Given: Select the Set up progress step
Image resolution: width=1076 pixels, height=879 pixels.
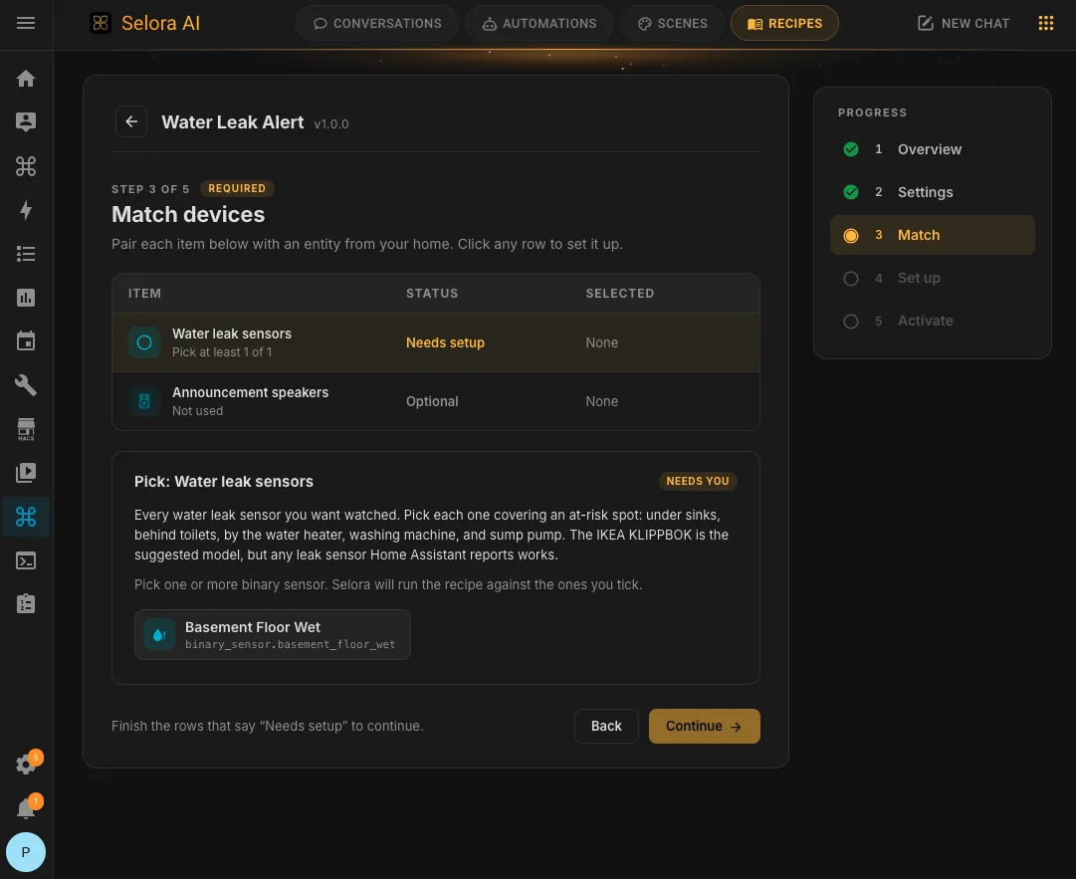Looking at the screenshot, I should (x=932, y=278).
